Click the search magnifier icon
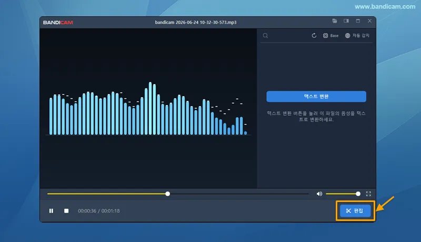Screen dimensions: 421x242 click(x=265, y=36)
